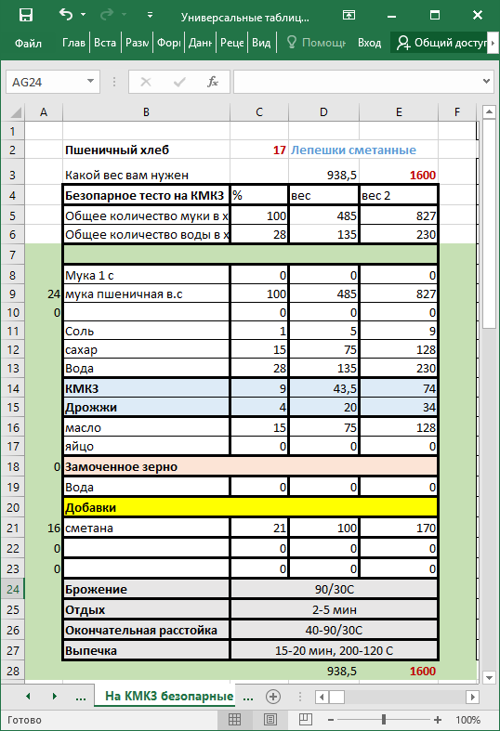Image resolution: width=500 pixels, height=731 pixels.
Task: Open zoom dialog via 100% label
Action: [467, 720]
